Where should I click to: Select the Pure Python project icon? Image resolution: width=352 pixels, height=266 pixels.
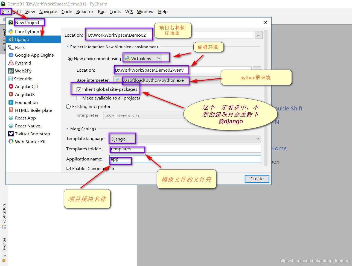point(11,31)
